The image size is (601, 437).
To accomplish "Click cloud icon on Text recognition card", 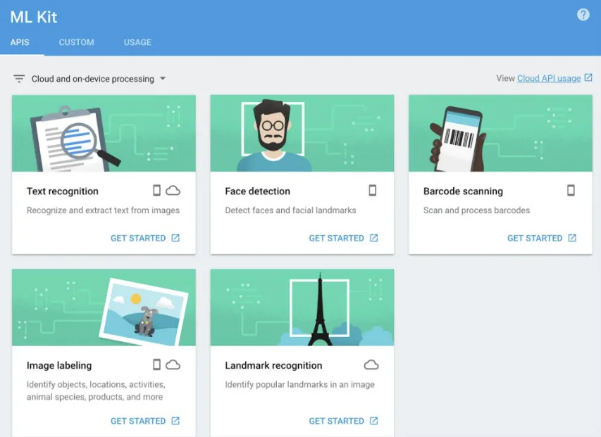I will 173,191.
